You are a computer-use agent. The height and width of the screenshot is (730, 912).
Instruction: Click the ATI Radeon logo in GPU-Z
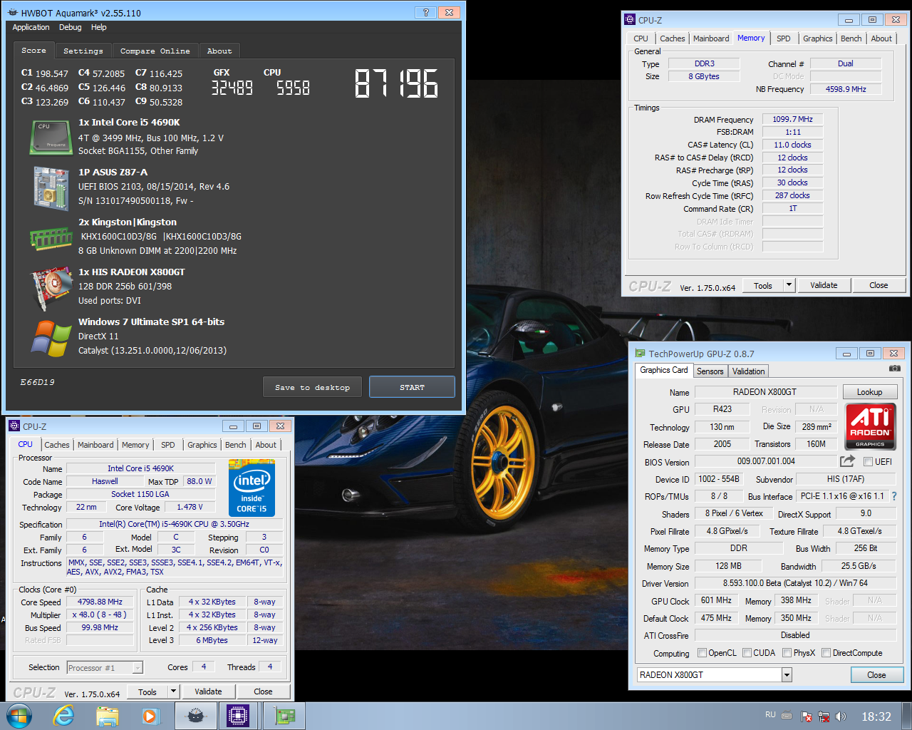(870, 426)
